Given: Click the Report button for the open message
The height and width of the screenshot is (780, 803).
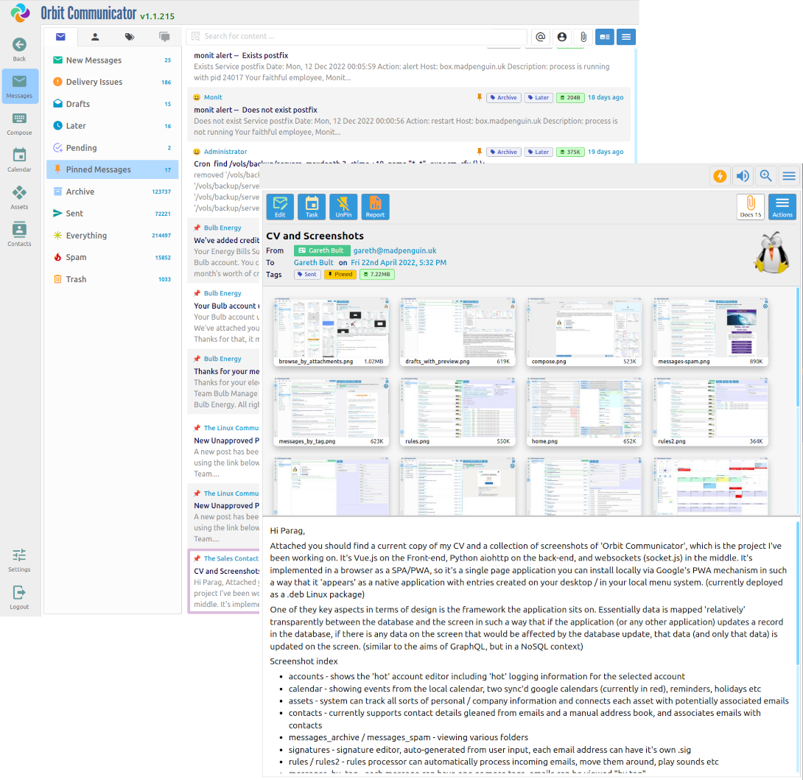Looking at the screenshot, I should 375,207.
